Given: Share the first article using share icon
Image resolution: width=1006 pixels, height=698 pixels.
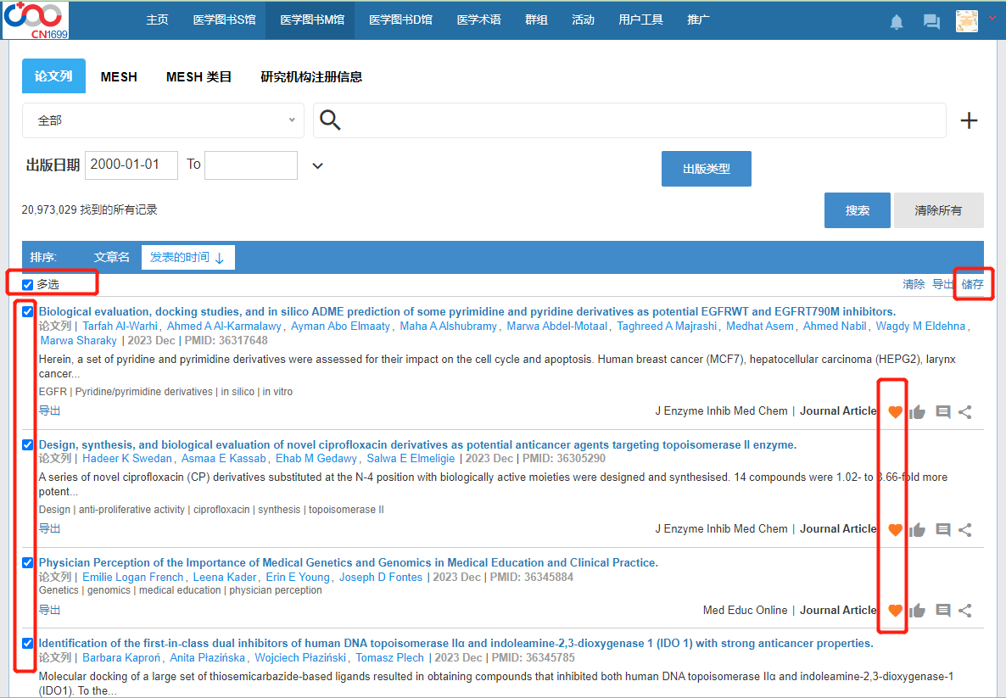Looking at the screenshot, I should [965, 412].
